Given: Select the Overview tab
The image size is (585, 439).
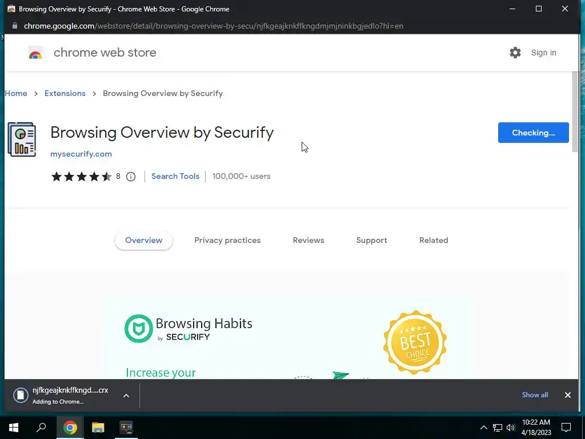Looking at the screenshot, I should pos(143,241).
